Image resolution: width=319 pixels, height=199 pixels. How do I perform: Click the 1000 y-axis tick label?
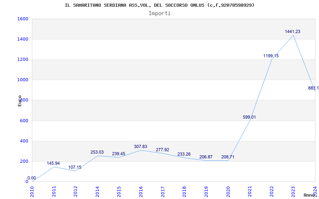tap(23, 80)
